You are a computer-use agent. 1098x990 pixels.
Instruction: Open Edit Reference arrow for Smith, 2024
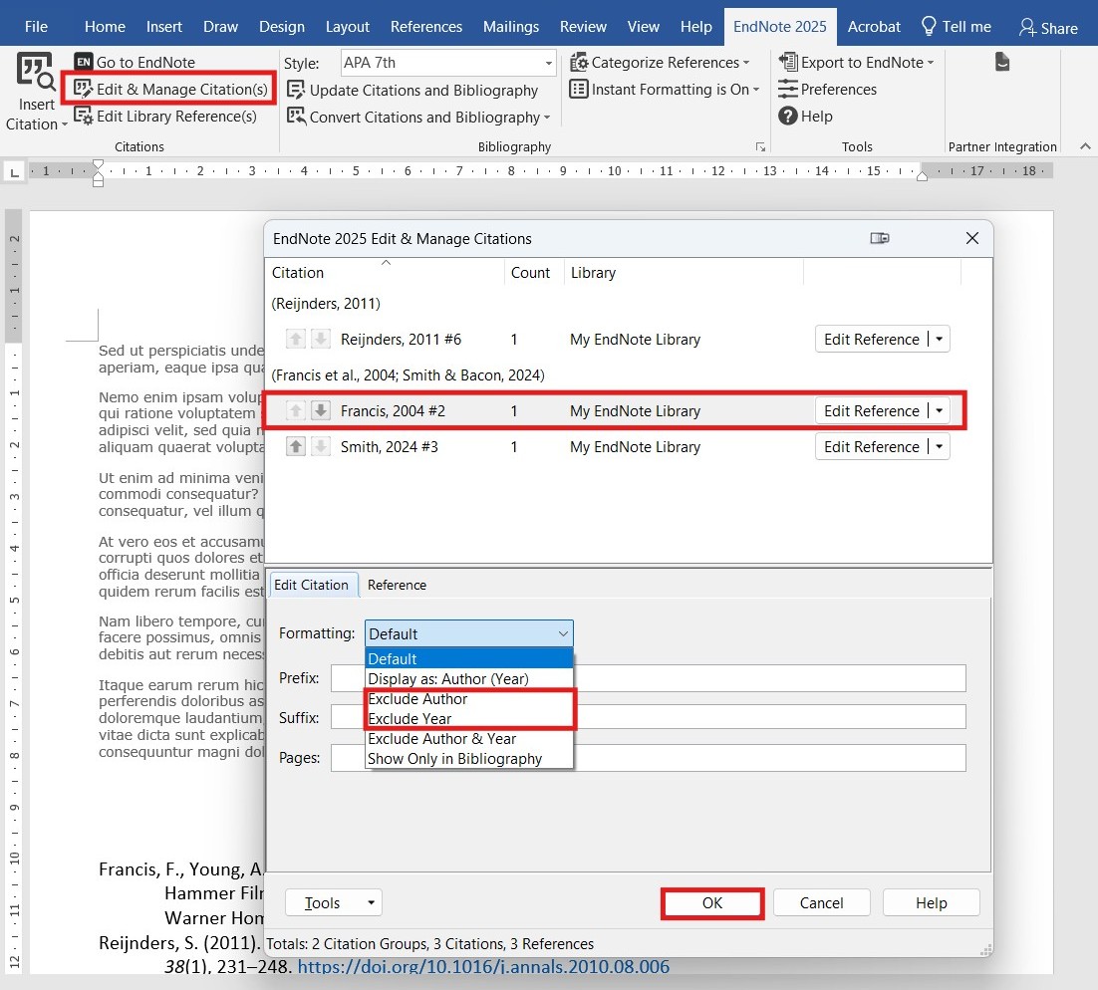(x=939, y=446)
